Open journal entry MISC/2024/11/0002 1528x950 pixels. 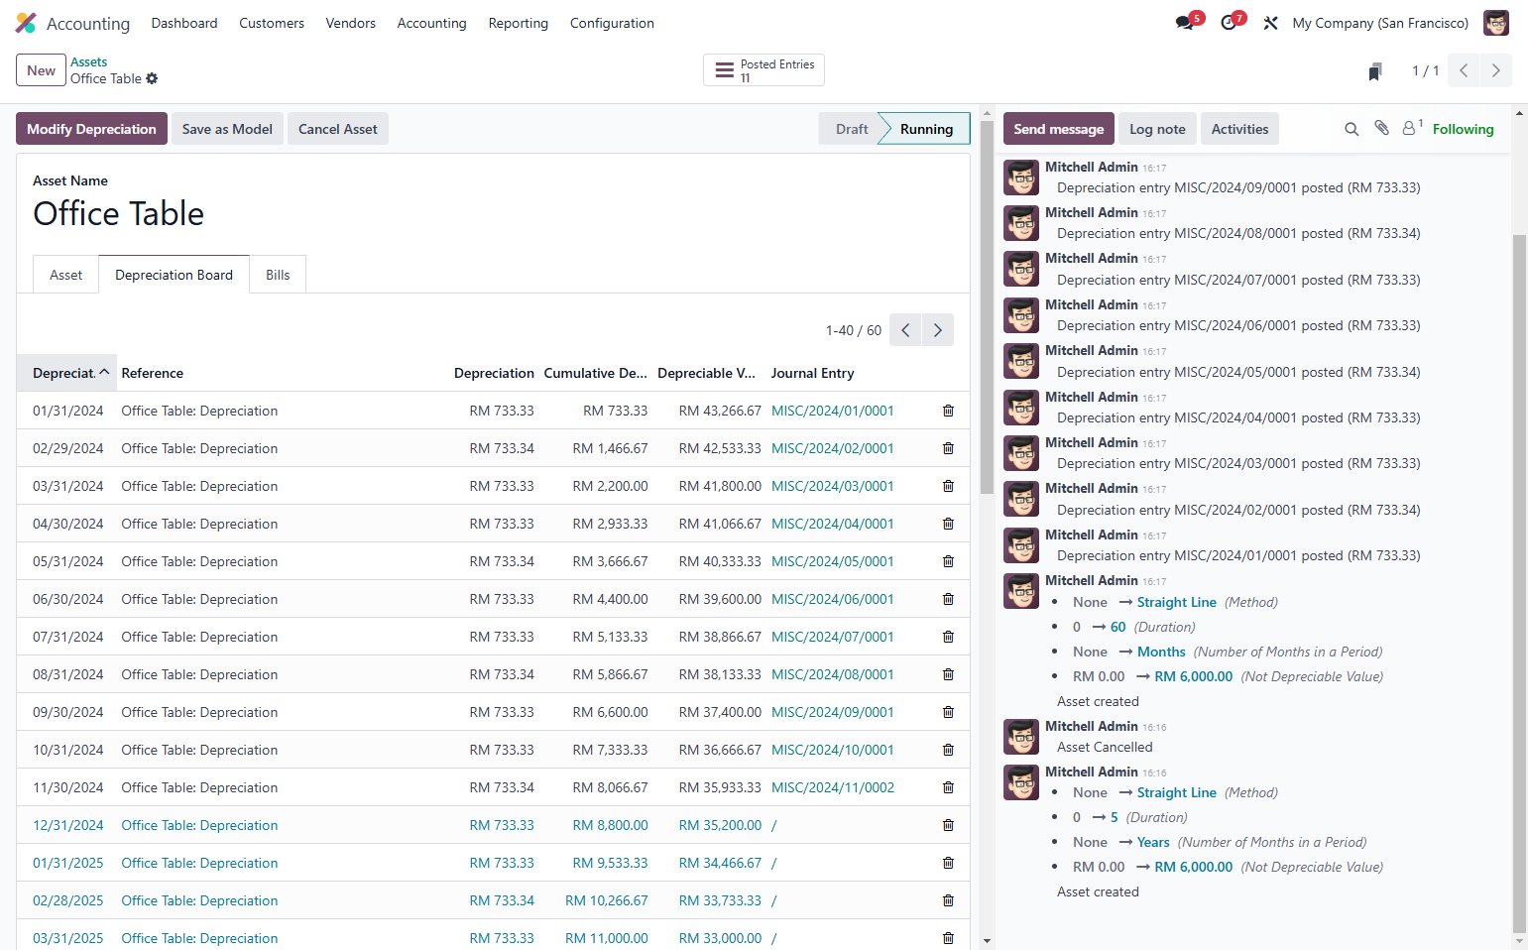[833, 787]
